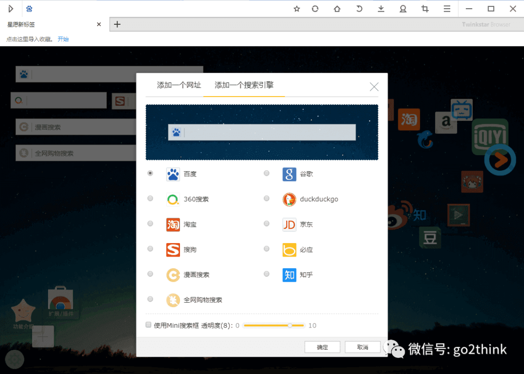Viewport: 524px width, 374px height.
Task: Click the 知乎 icon in dialog list
Action: coord(289,275)
